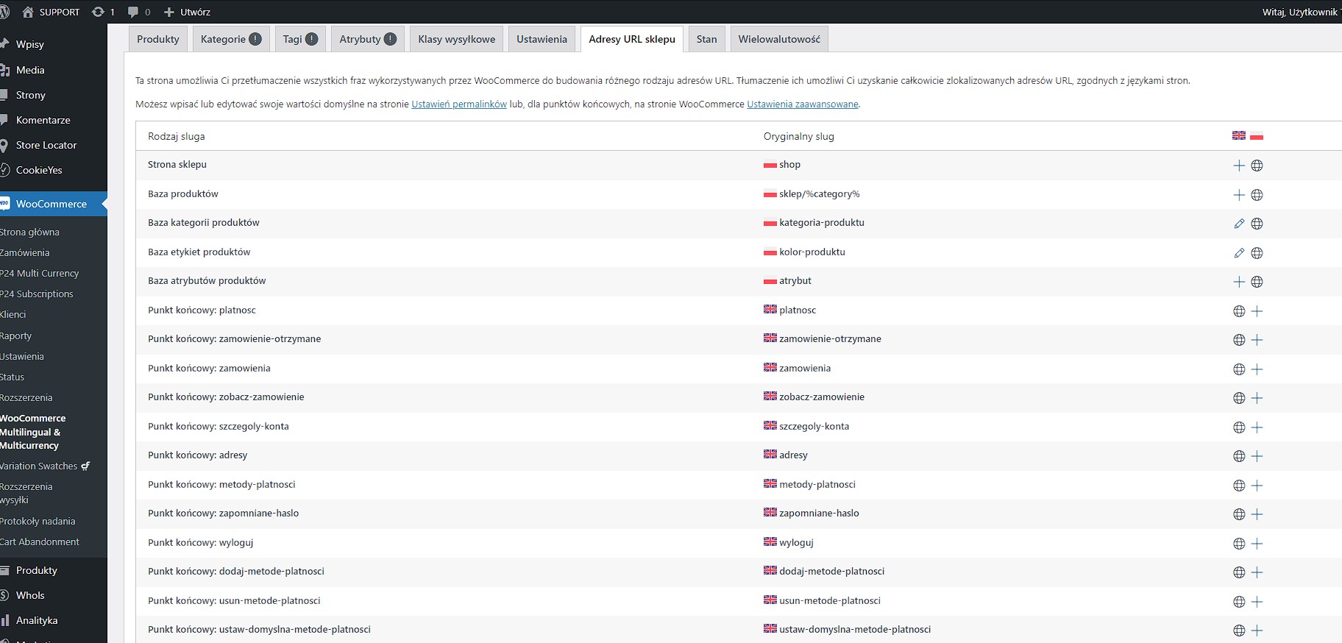
Task: Click globe icon in Baza kategorii produktów row
Action: tap(1257, 224)
